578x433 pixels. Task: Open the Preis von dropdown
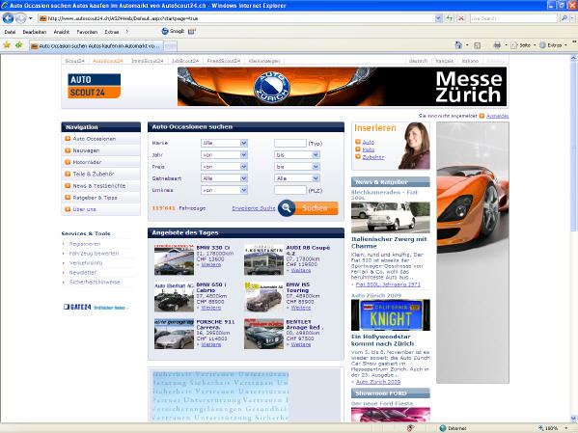(224, 167)
